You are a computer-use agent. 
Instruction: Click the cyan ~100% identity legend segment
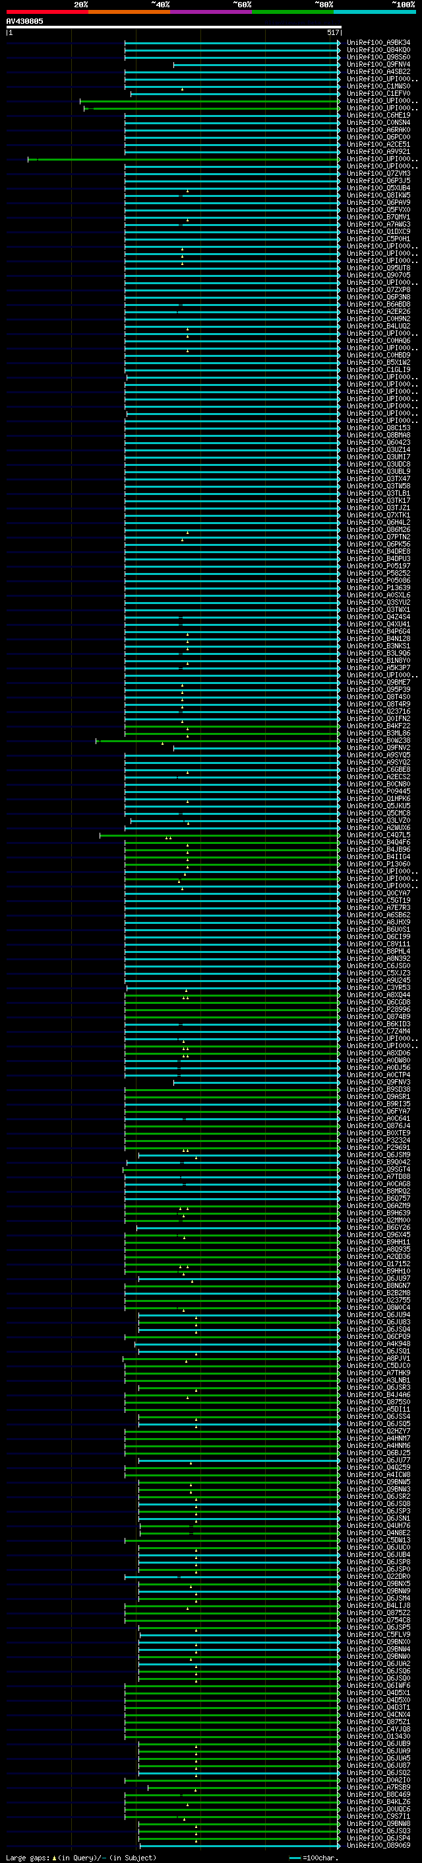[x=375, y=12]
